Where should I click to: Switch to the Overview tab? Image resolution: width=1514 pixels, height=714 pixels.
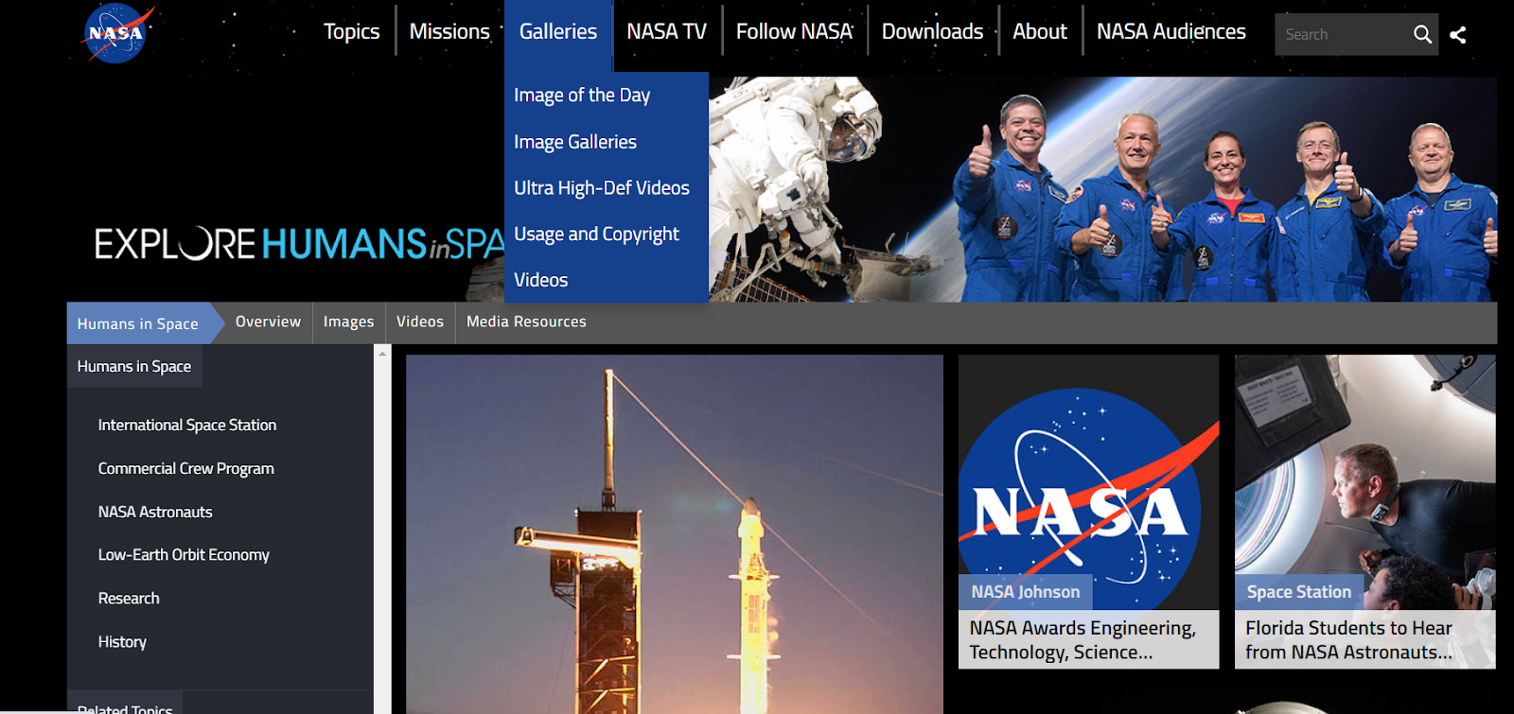point(269,322)
